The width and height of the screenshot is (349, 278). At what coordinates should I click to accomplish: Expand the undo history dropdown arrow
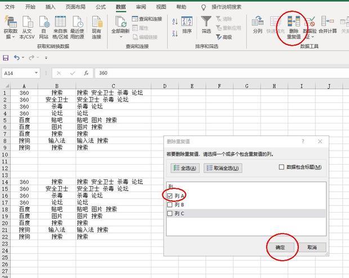[23, 58]
